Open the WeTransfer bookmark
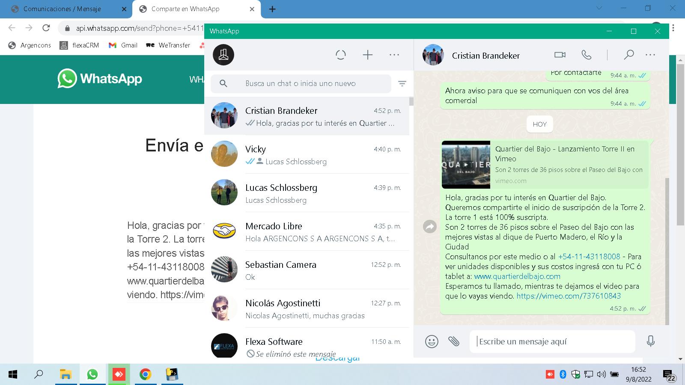685x385 pixels. pyautogui.click(x=168, y=45)
